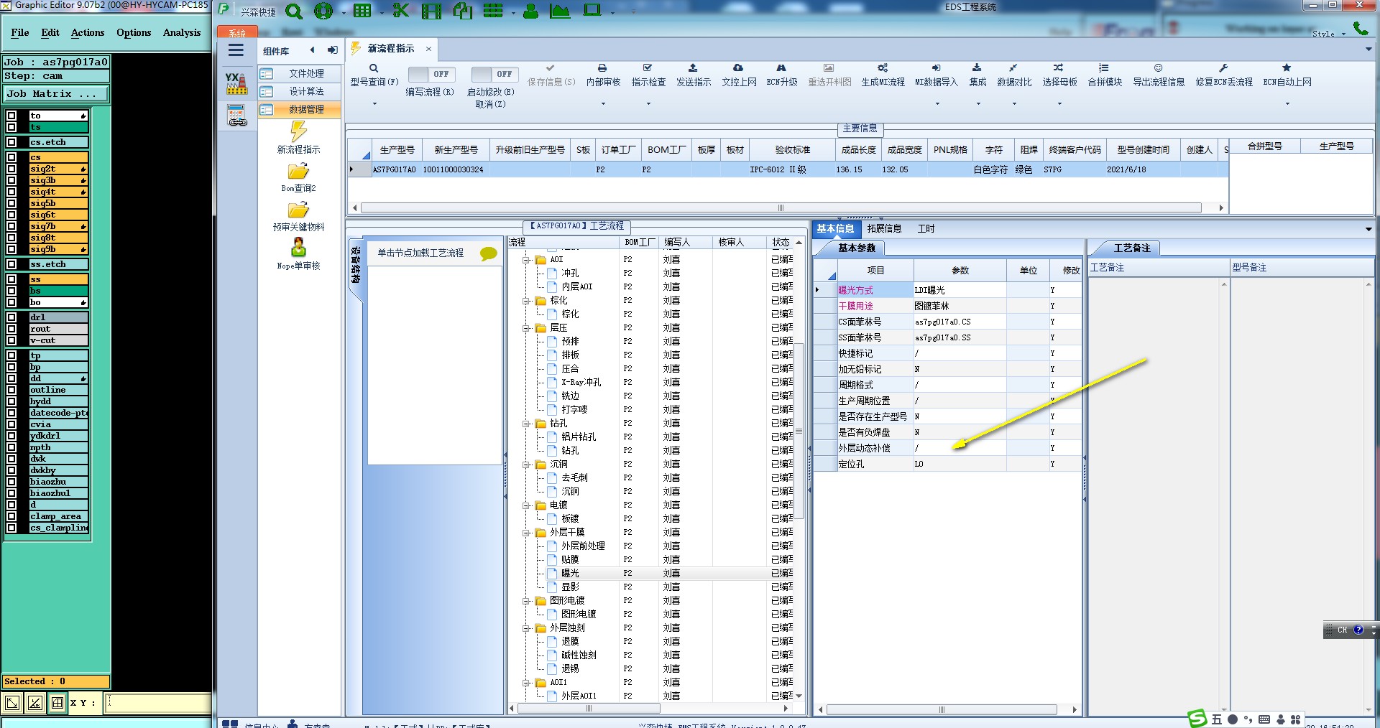
Task: Click the green scissors icon
Action: (400, 11)
